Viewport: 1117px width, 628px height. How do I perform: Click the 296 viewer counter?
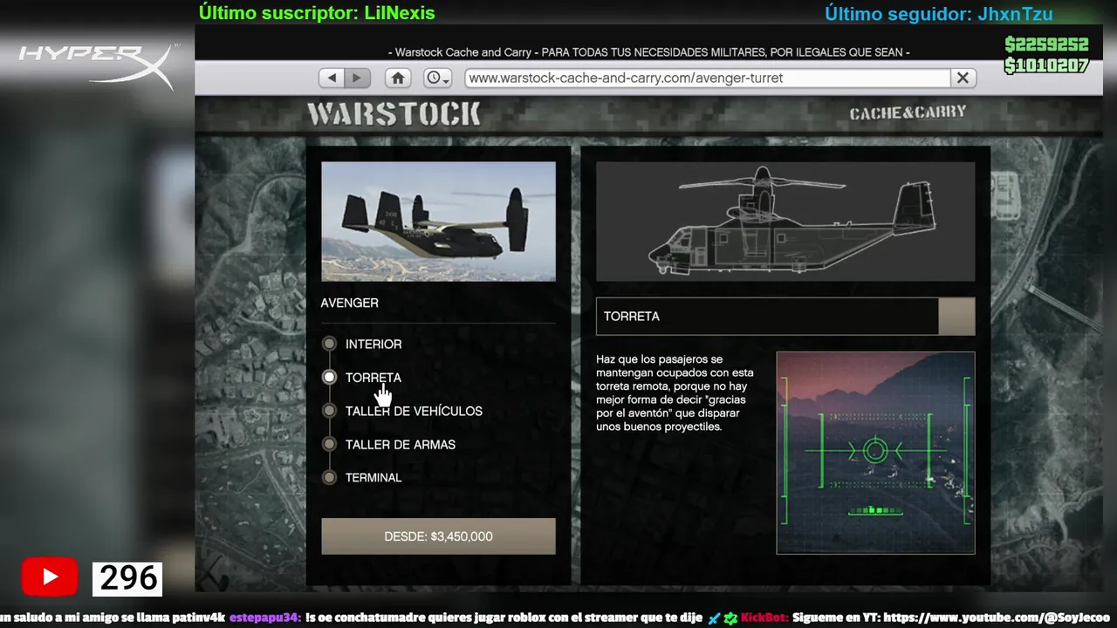point(128,577)
